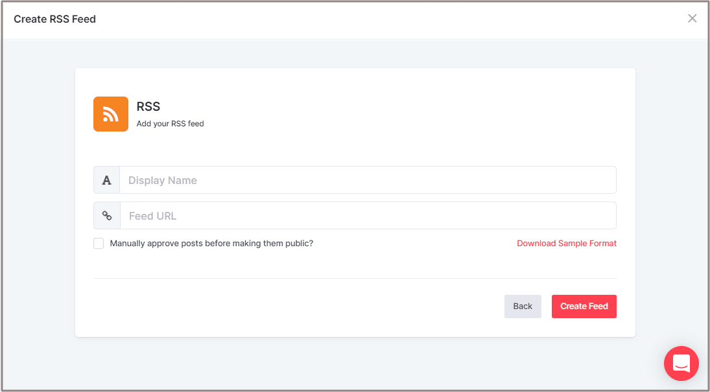Click the white speech bubble in chat button

681,362
